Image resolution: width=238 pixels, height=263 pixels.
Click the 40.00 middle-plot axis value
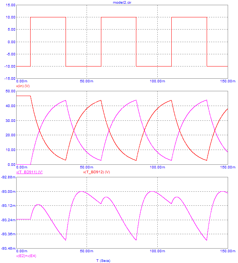pyautogui.click(x=10, y=106)
